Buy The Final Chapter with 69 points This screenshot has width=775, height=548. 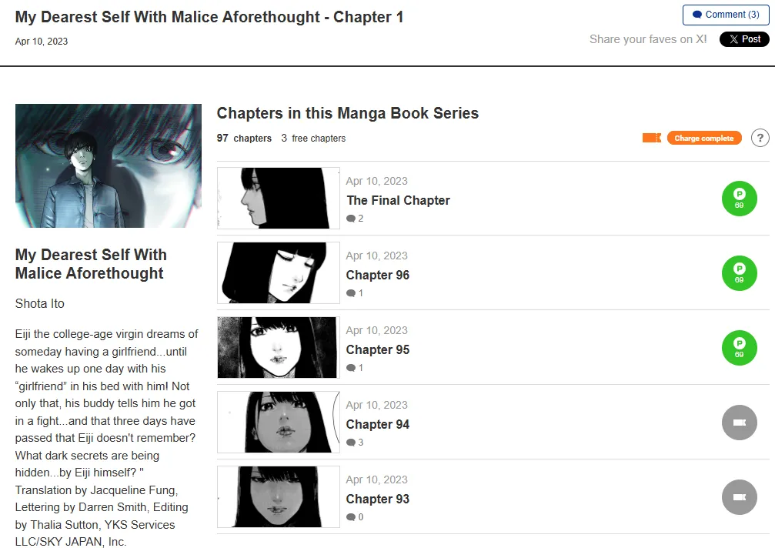click(739, 199)
